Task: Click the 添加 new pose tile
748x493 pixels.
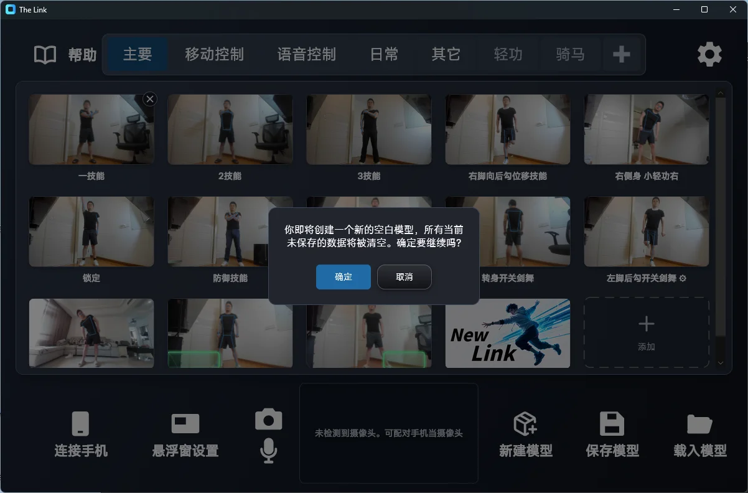Action: tap(647, 332)
